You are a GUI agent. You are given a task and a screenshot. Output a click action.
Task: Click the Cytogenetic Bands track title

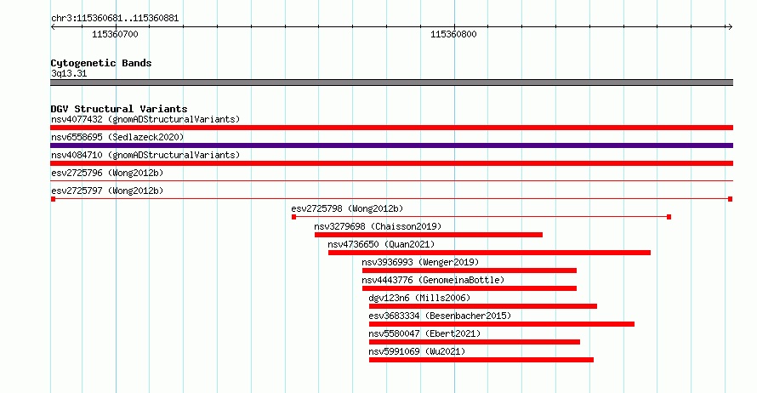[x=101, y=63]
